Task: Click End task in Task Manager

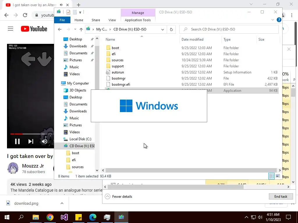Action: tap(281, 197)
